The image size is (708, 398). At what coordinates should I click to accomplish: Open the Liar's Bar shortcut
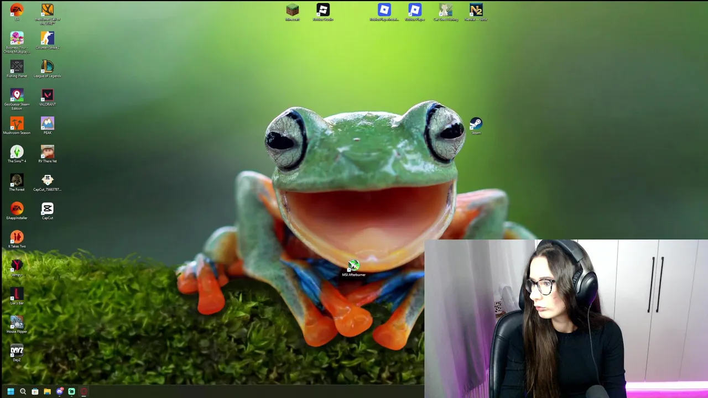pos(17,294)
